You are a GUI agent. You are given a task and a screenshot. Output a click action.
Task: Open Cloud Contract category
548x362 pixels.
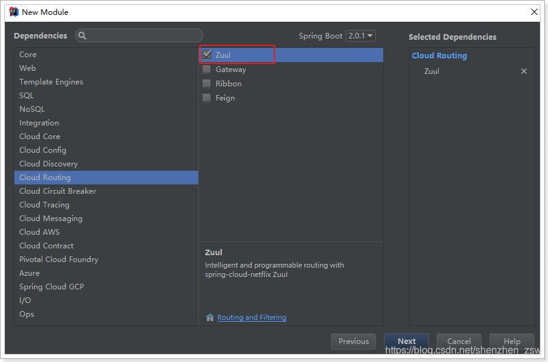point(106,246)
